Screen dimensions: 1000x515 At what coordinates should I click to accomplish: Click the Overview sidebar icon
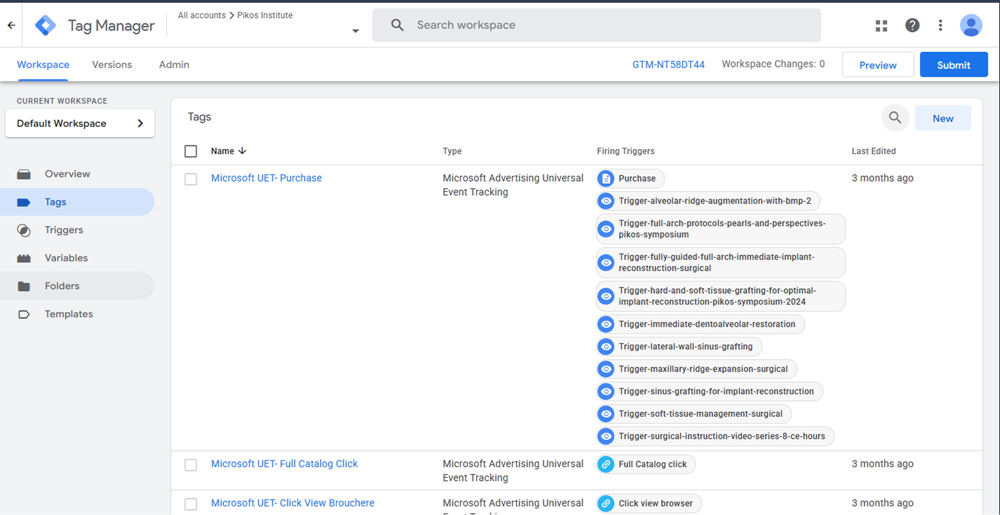[24, 174]
